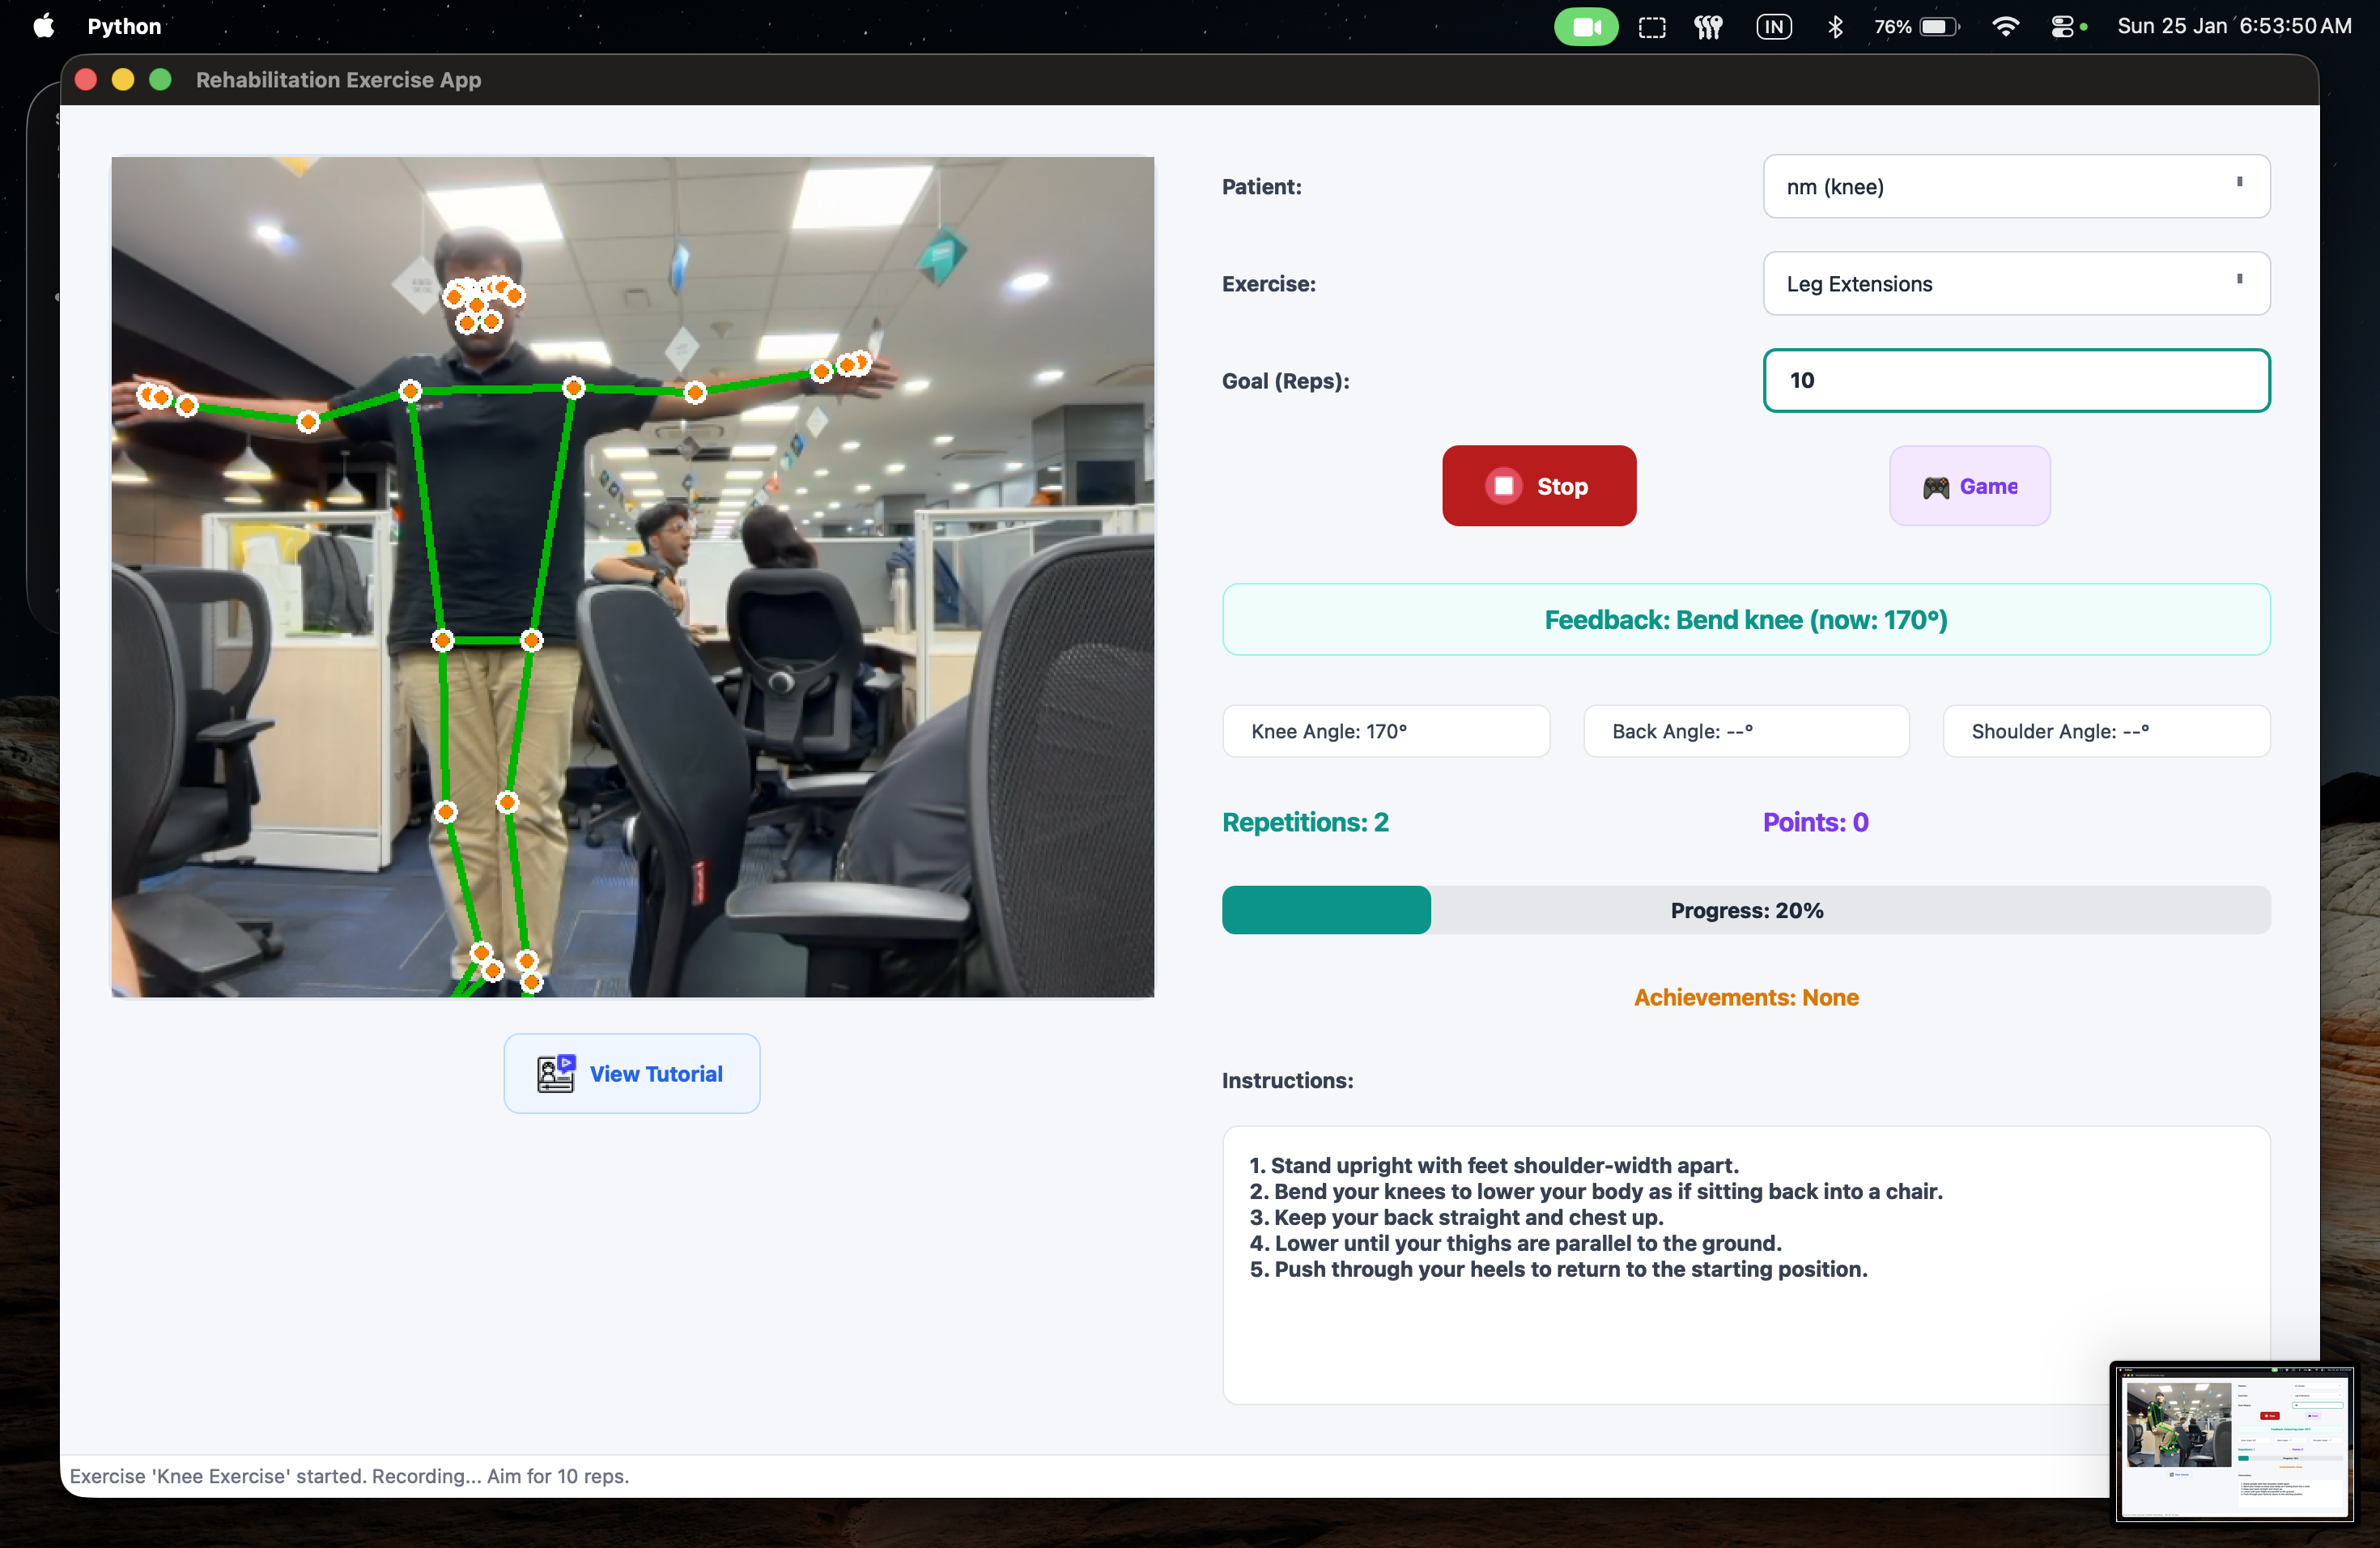Click the Bluetooth menu bar icon
This screenshot has width=2380, height=1548.
(1835, 27)
